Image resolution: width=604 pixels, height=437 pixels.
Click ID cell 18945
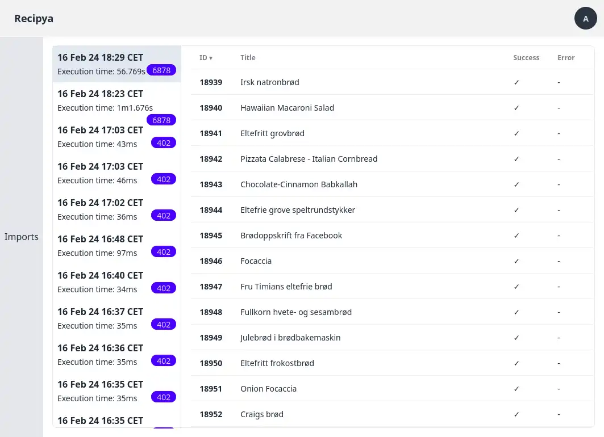click(x=211, y=236)
